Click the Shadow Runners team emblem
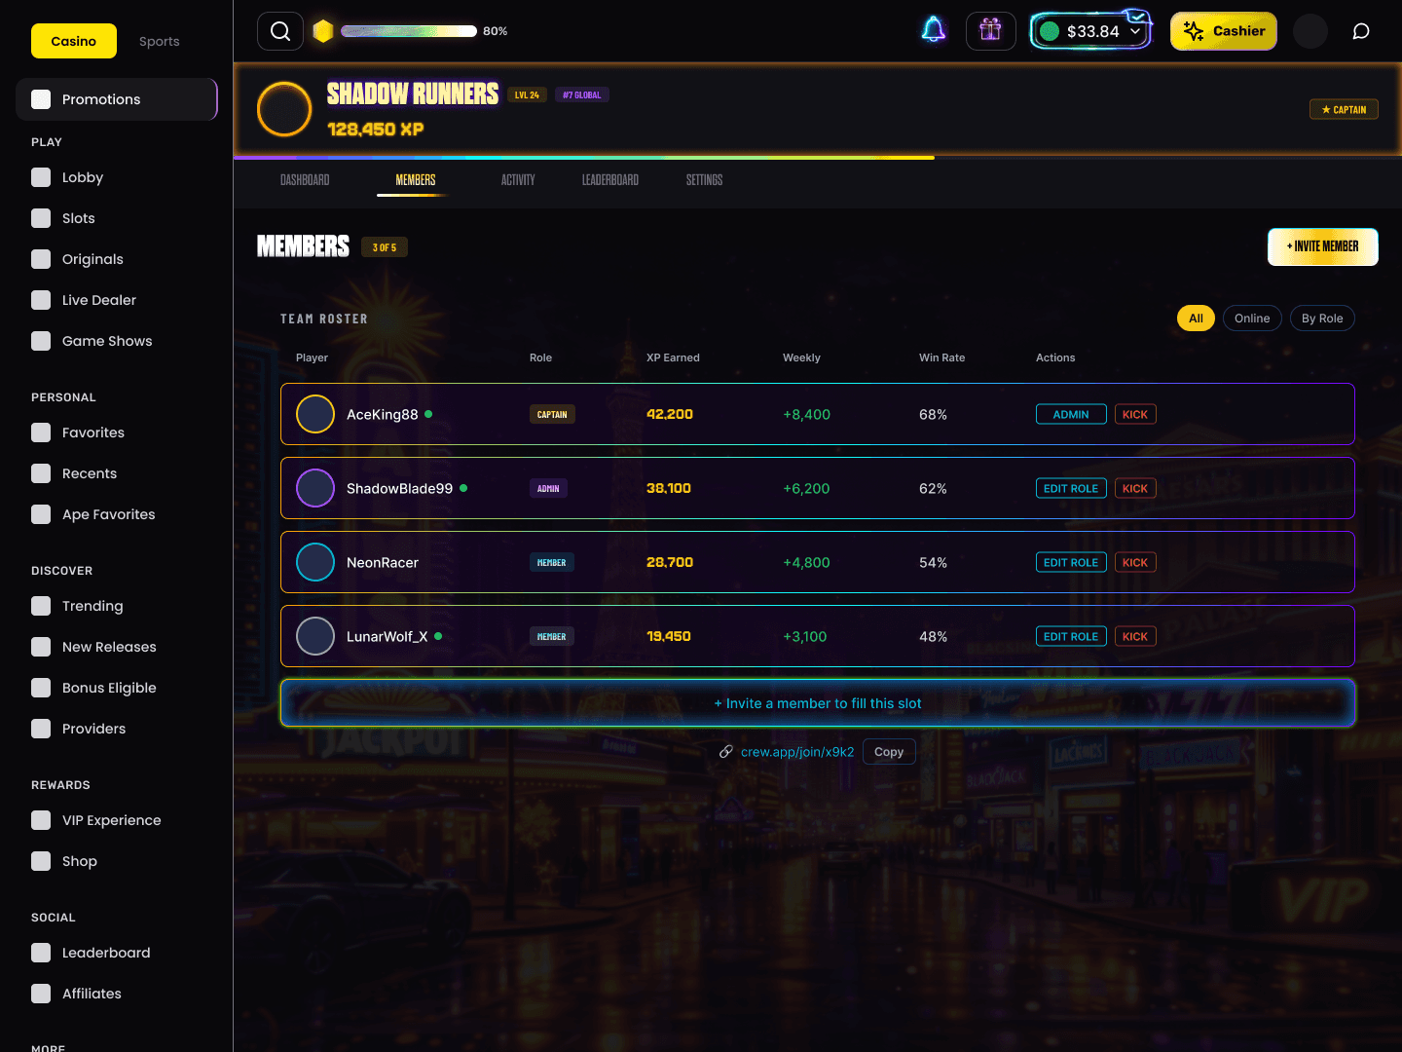The image size is (1402, 1052). point(284,109)
